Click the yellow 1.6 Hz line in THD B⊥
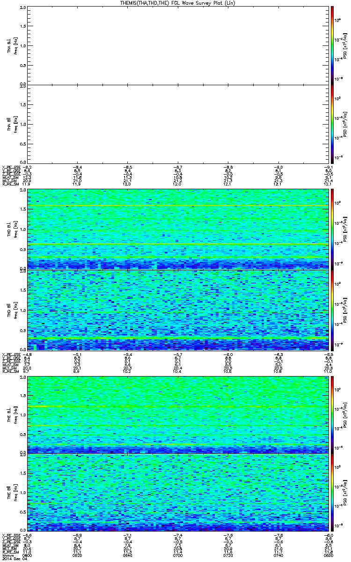The image size is (351, 562). 178,206
